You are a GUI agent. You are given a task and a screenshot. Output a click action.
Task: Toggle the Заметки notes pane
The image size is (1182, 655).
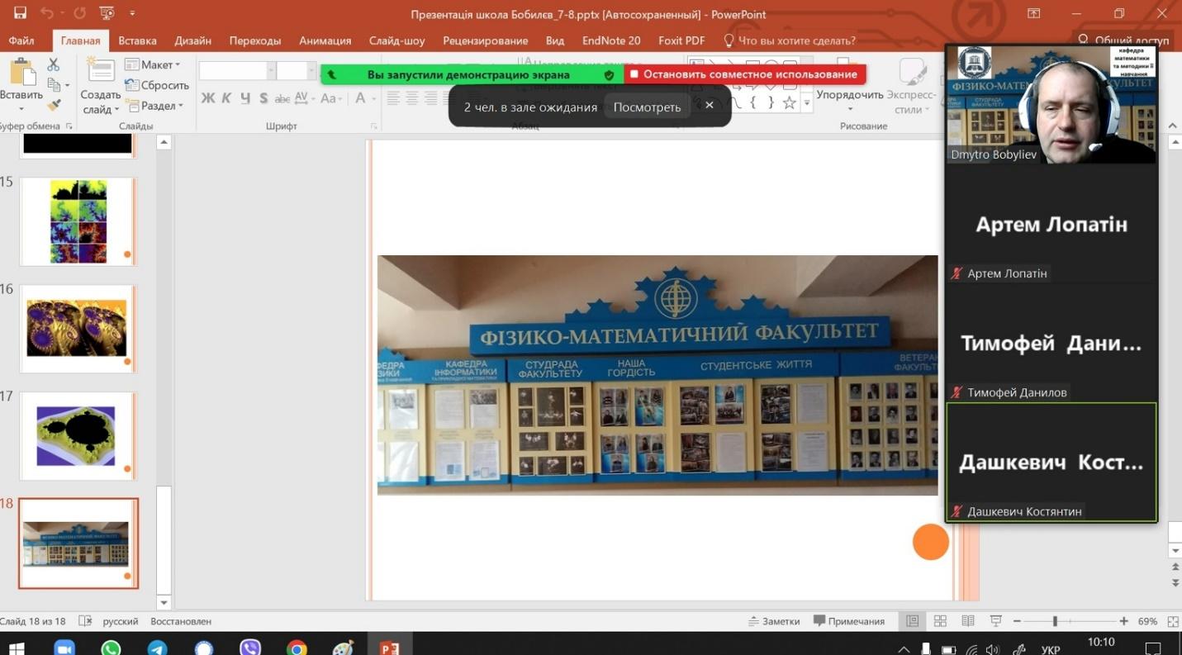click(774, 621)
